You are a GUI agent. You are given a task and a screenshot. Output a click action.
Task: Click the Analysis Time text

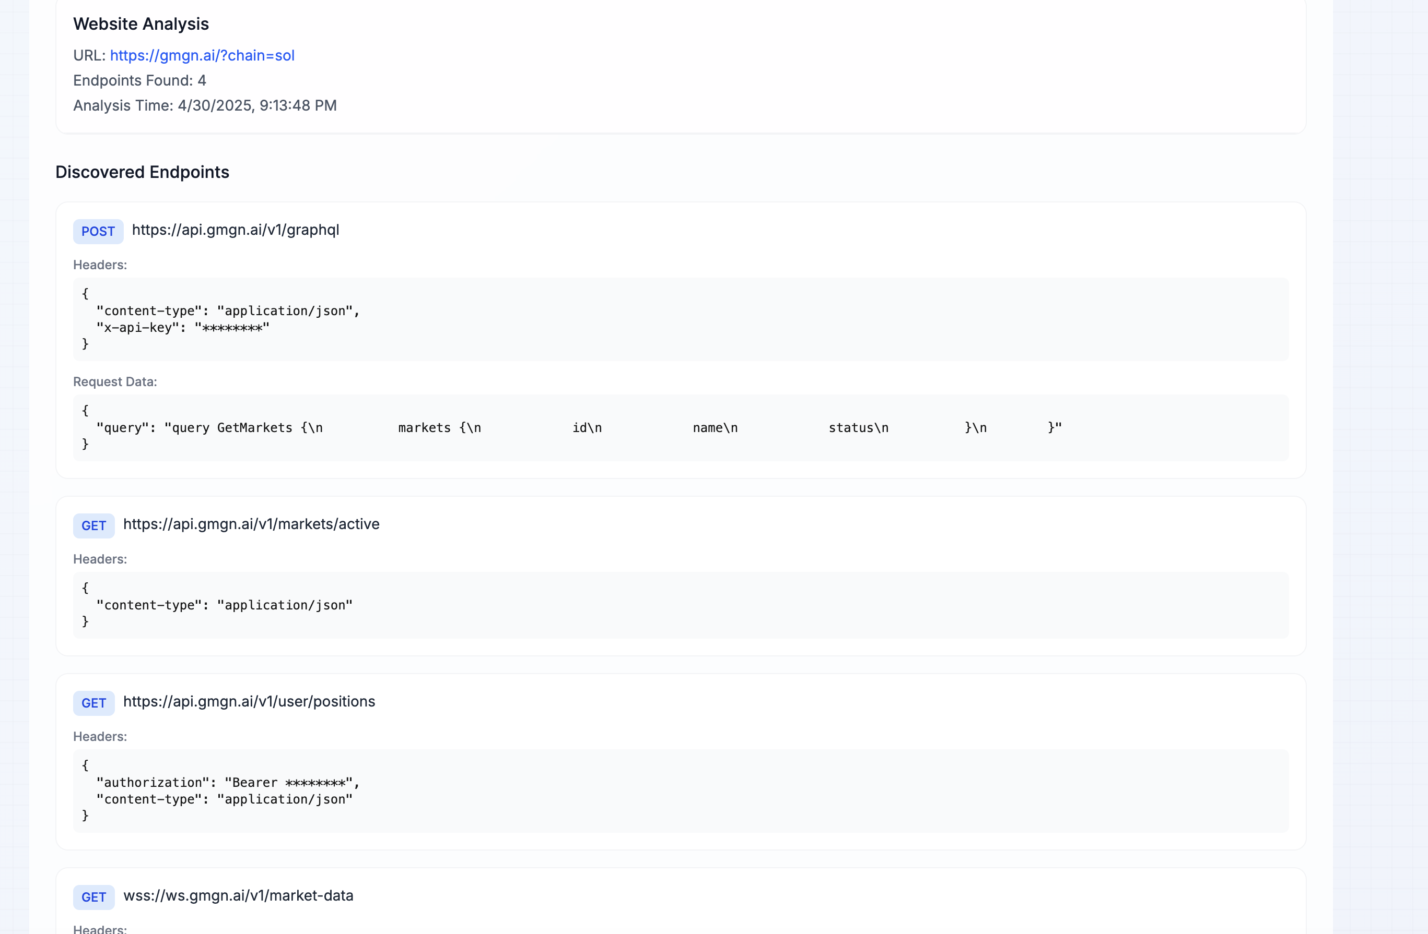point(205,105)
